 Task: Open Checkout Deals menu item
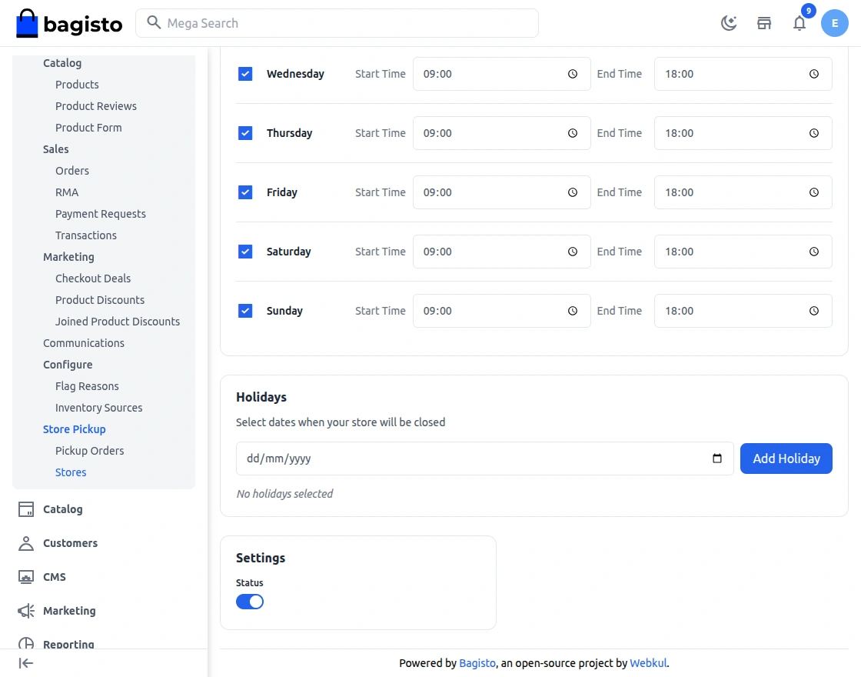click(x=93, y=278)
